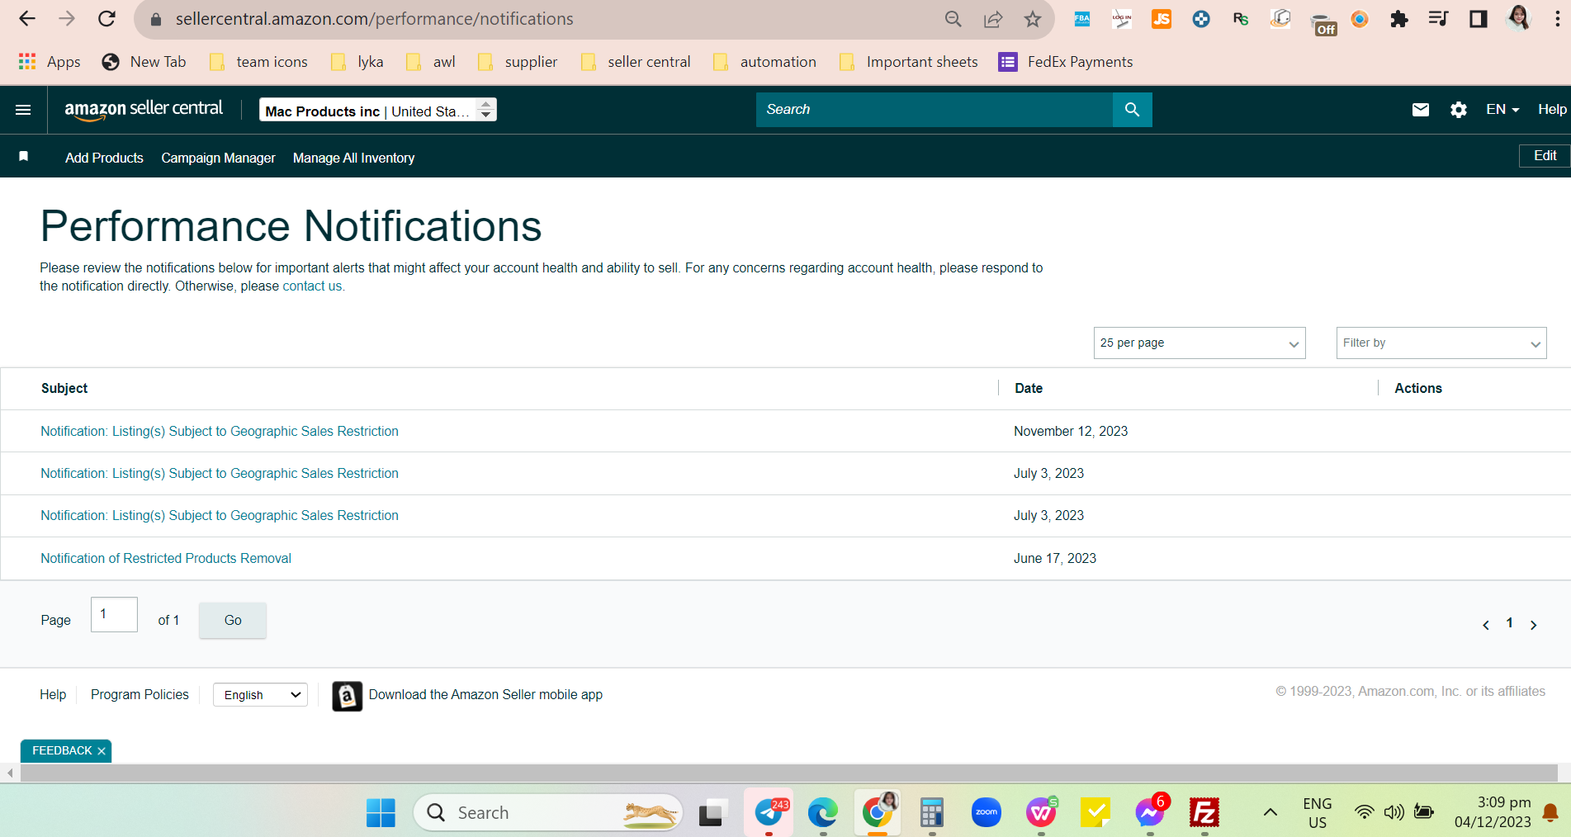Go back in browser history
The image size is (1571, 837).
[x=27, y=19]
